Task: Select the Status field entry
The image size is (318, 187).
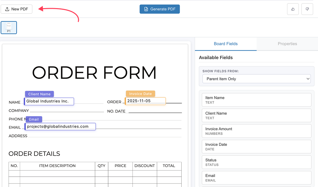Action: point(256,162)
